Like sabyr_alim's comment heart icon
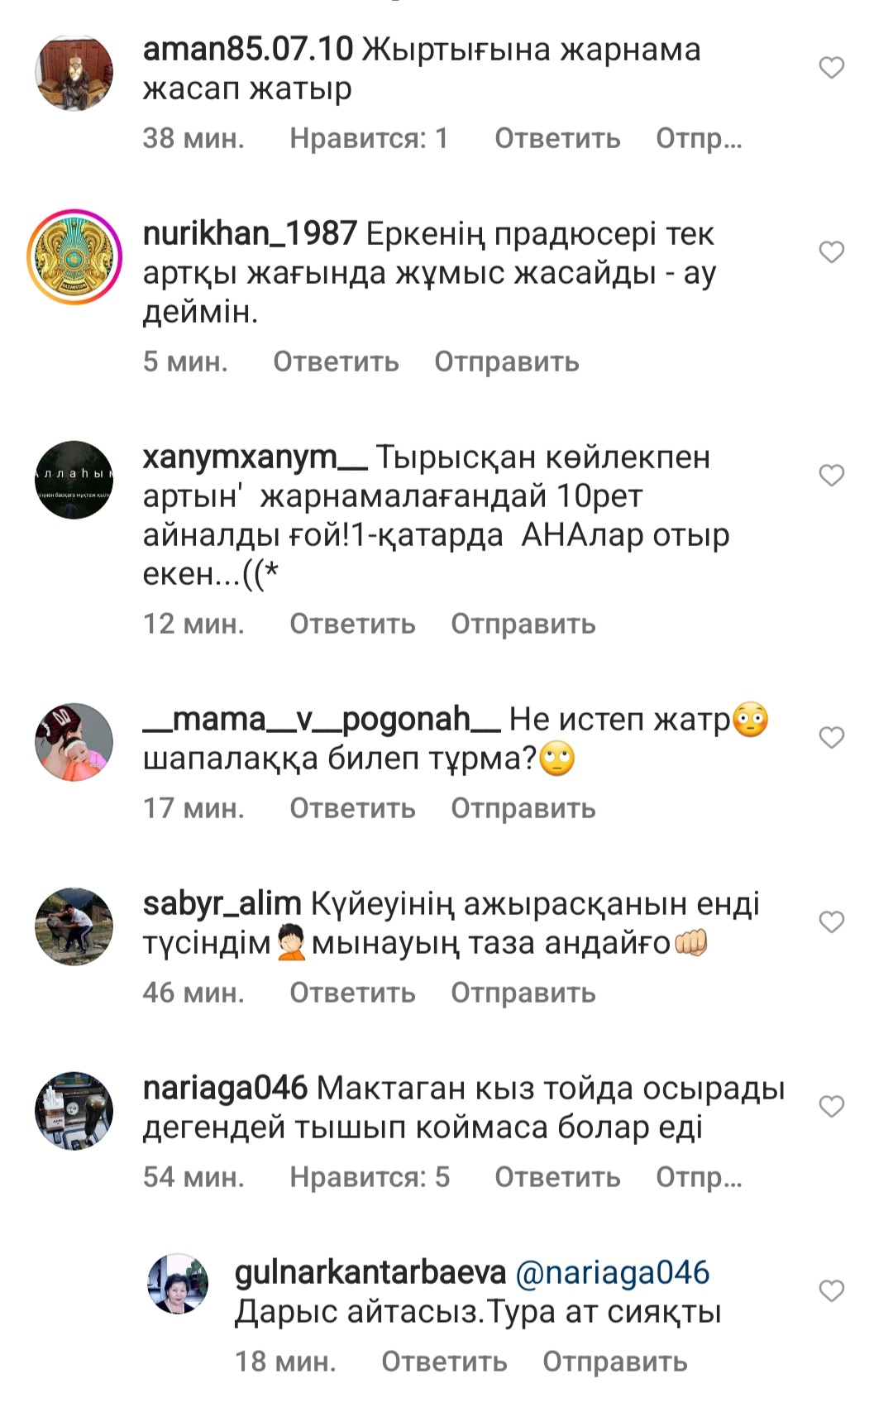This screenshot has height=1417, width=893. coord(831,922)
